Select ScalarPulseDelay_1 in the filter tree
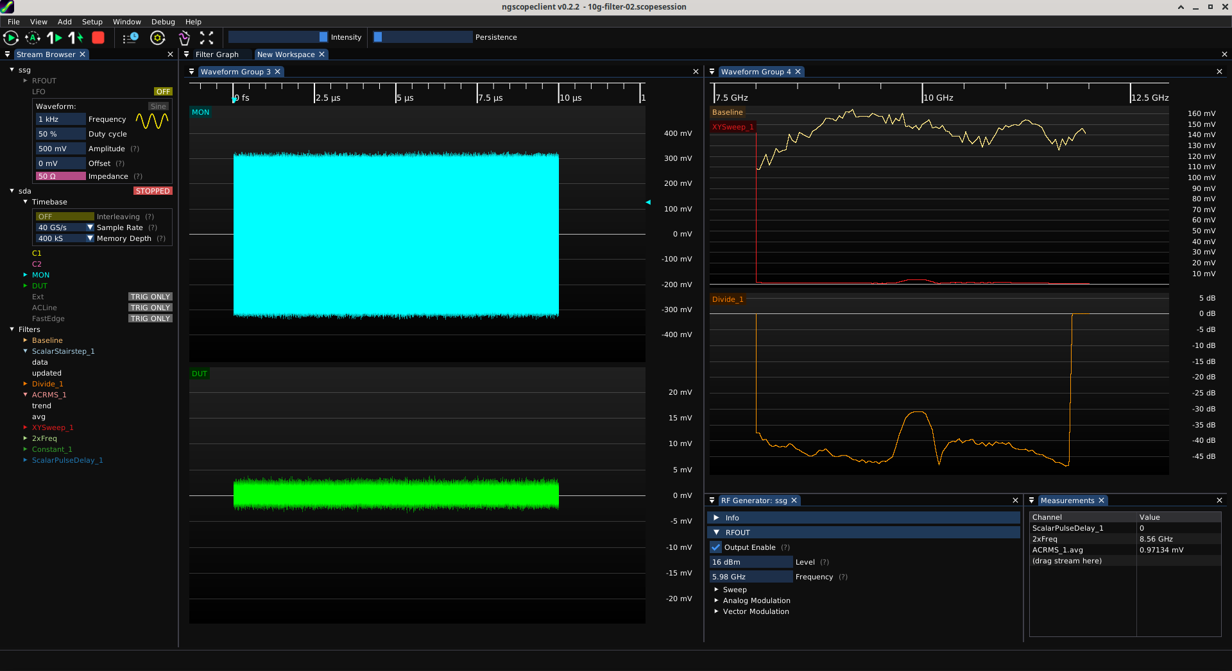The width and height of the screenshot is (1232, 671). [67, 460]
